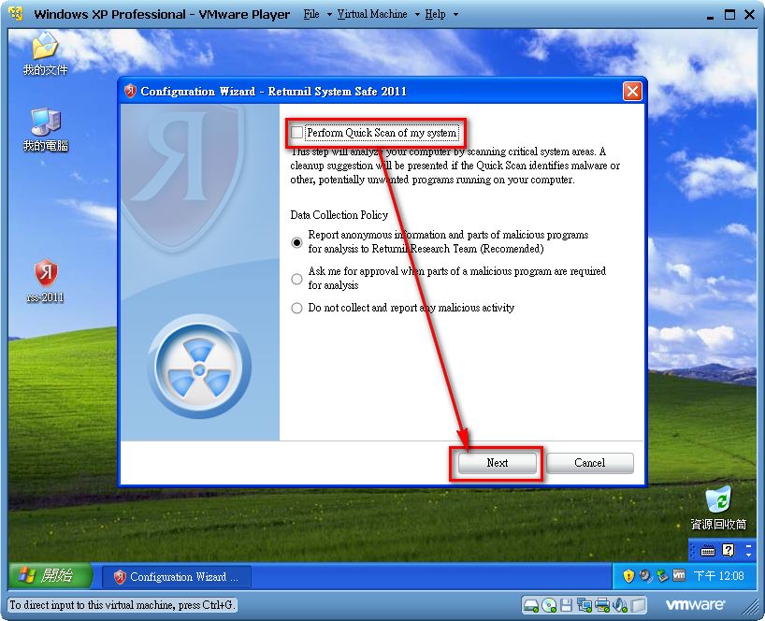765x621 pixels.
Task: Click the language bar keyboard icon
Action: pos(707,551)
